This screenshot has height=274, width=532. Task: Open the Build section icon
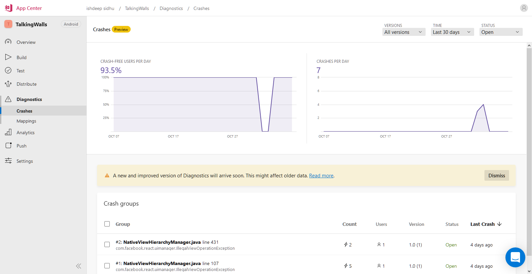pos(8,57)
